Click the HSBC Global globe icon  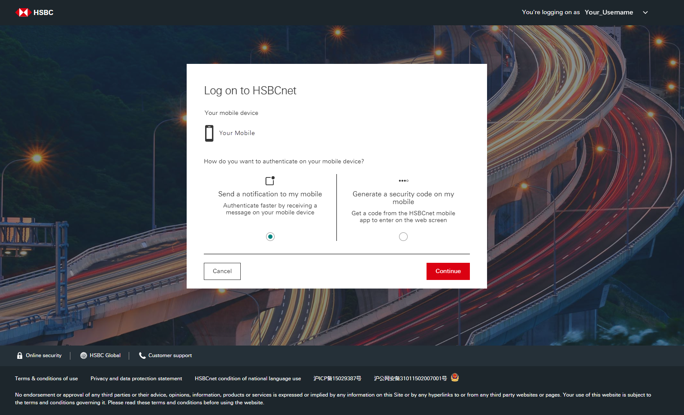point(84,355)
